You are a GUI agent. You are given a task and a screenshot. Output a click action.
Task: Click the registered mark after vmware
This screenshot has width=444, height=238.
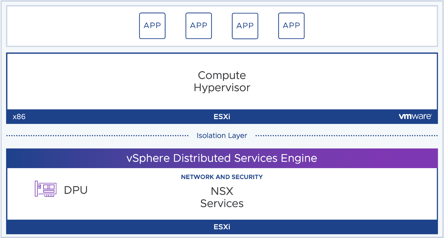click(x=431, y=114)
